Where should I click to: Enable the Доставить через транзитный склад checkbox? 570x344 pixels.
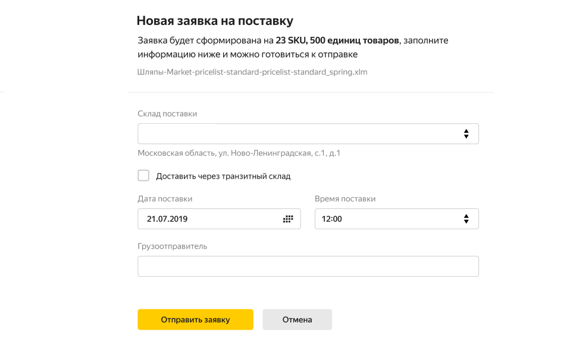click(143, 176)
